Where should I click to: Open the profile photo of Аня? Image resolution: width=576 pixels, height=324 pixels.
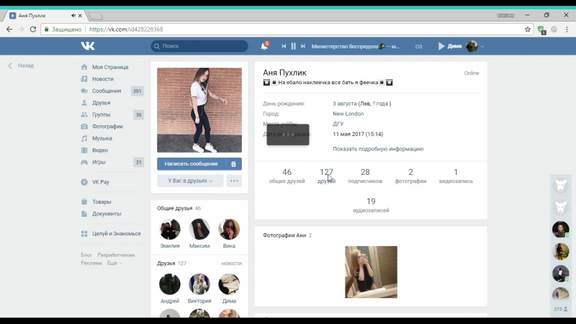(199, 110)
